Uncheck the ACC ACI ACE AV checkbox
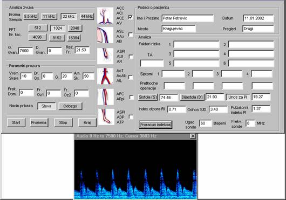 131,17
